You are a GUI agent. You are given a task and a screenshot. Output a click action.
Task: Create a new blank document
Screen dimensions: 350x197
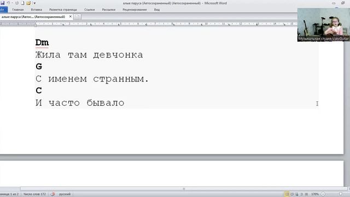[x=22, y=3]
